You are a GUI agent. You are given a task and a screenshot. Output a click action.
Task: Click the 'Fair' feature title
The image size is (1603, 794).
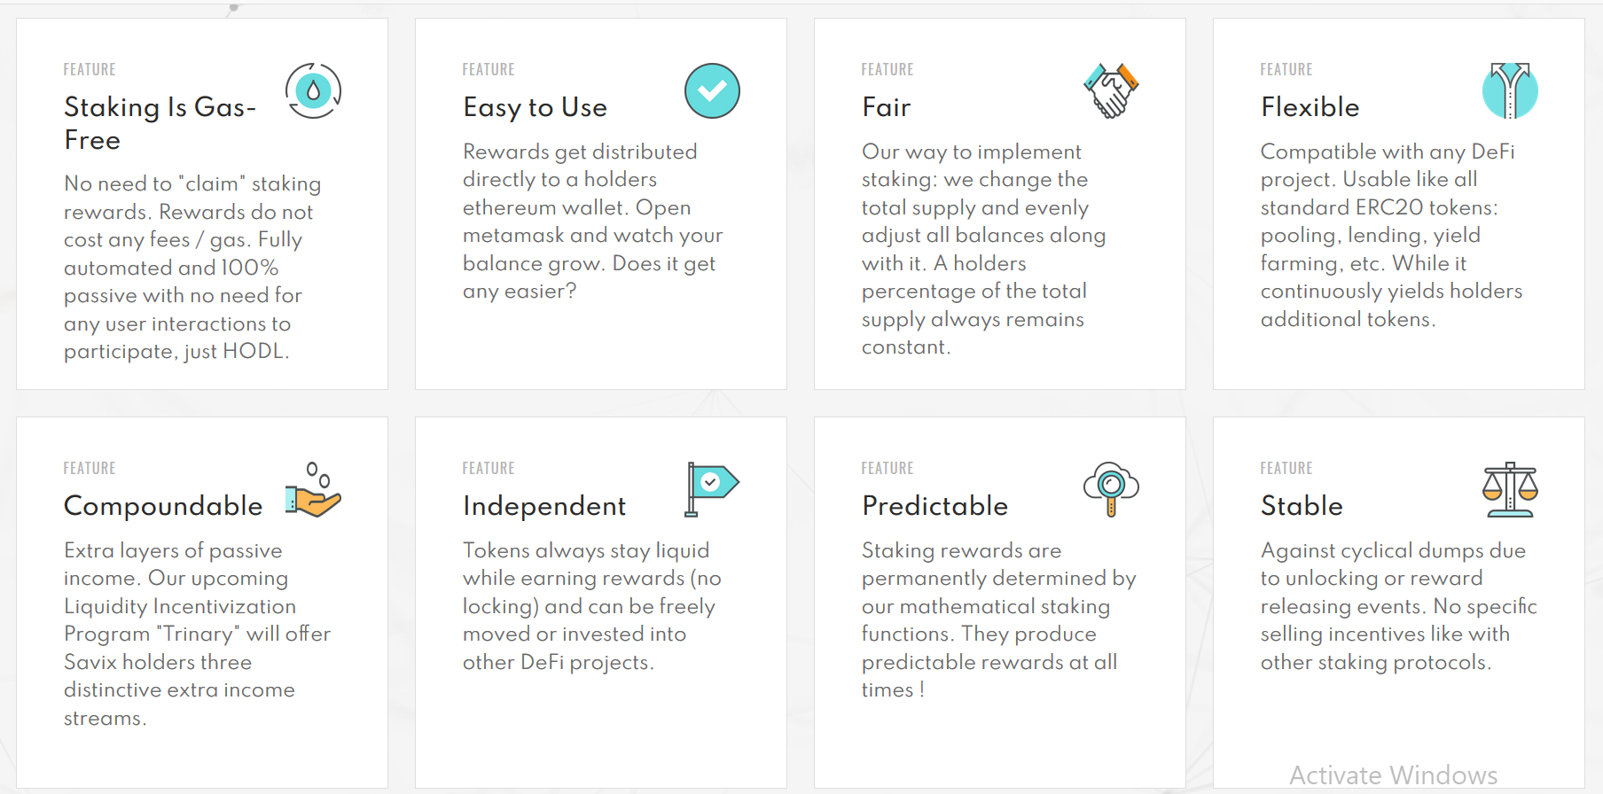pos(886,107)
